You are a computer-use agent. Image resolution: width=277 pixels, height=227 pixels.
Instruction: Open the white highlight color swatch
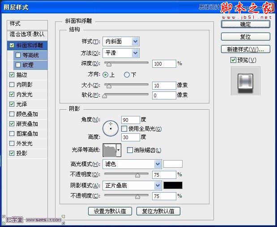173,164
